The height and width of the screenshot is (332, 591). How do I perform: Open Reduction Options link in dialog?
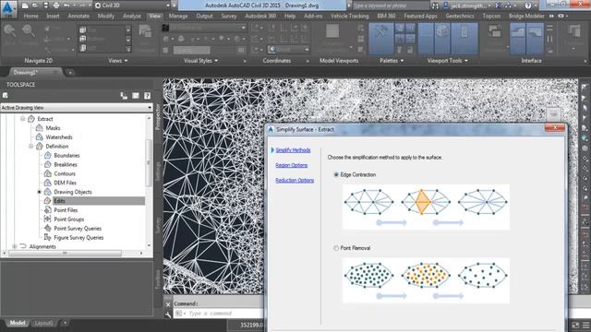click(295, 181)
